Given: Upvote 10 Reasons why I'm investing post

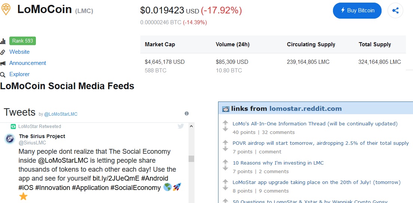Looking at the screenshot, I should coord(225,162).
